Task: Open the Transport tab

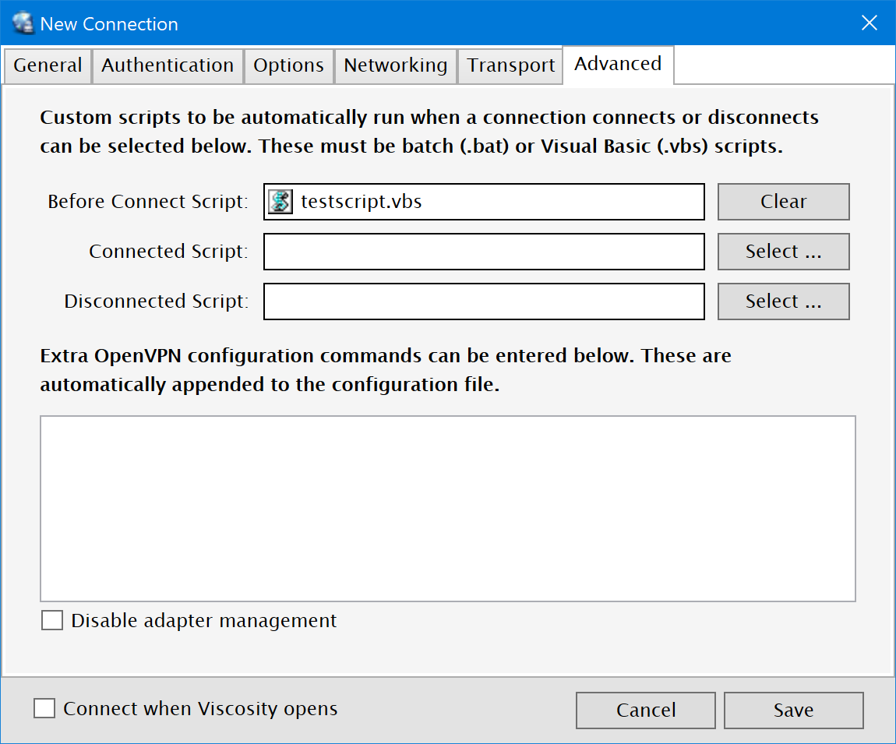Action: point(511,65)
